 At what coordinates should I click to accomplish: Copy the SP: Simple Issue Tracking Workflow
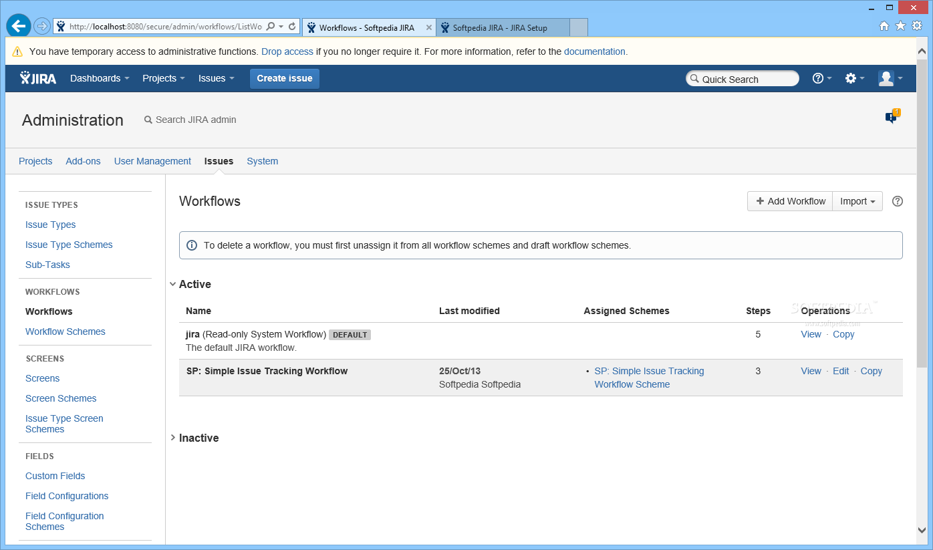pos(871,371)
